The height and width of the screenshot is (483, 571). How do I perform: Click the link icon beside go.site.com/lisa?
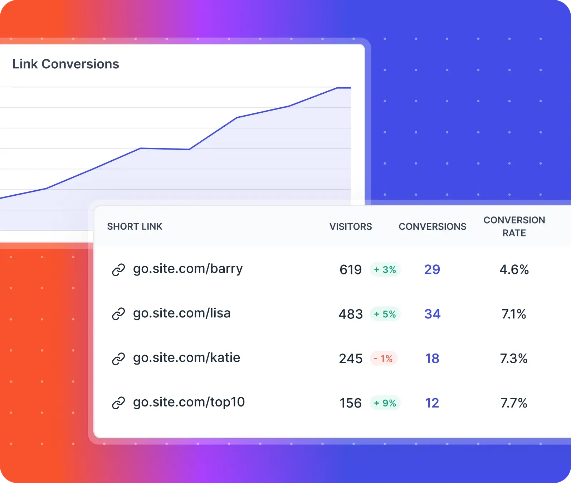pos(118,314)
